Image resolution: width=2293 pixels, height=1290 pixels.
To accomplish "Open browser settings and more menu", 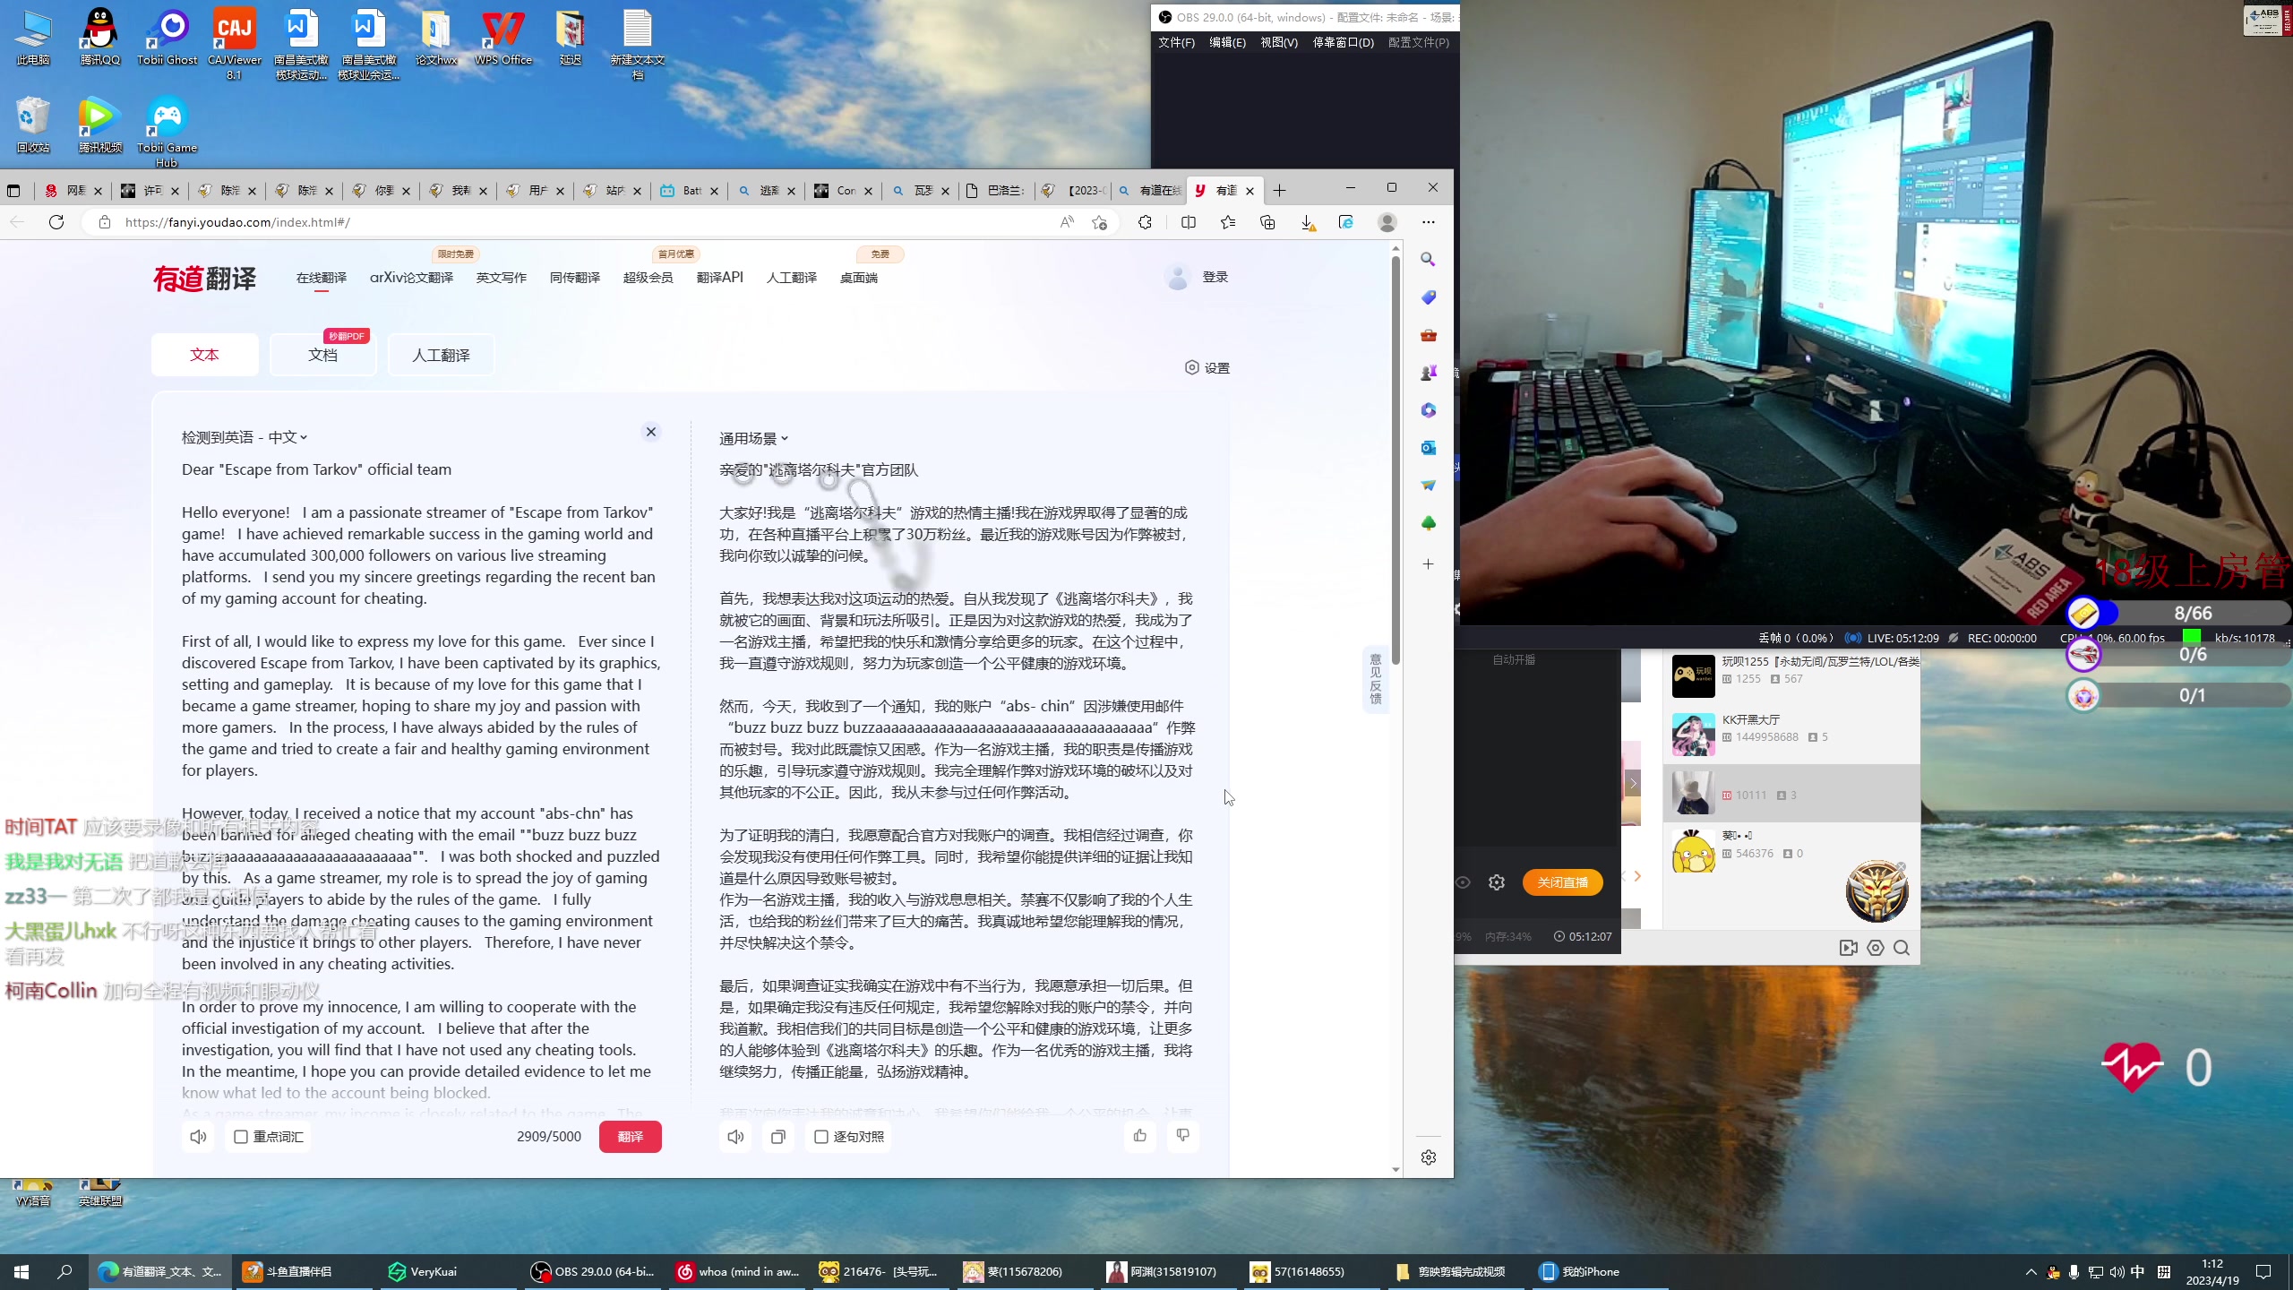I will point(1429,222).
